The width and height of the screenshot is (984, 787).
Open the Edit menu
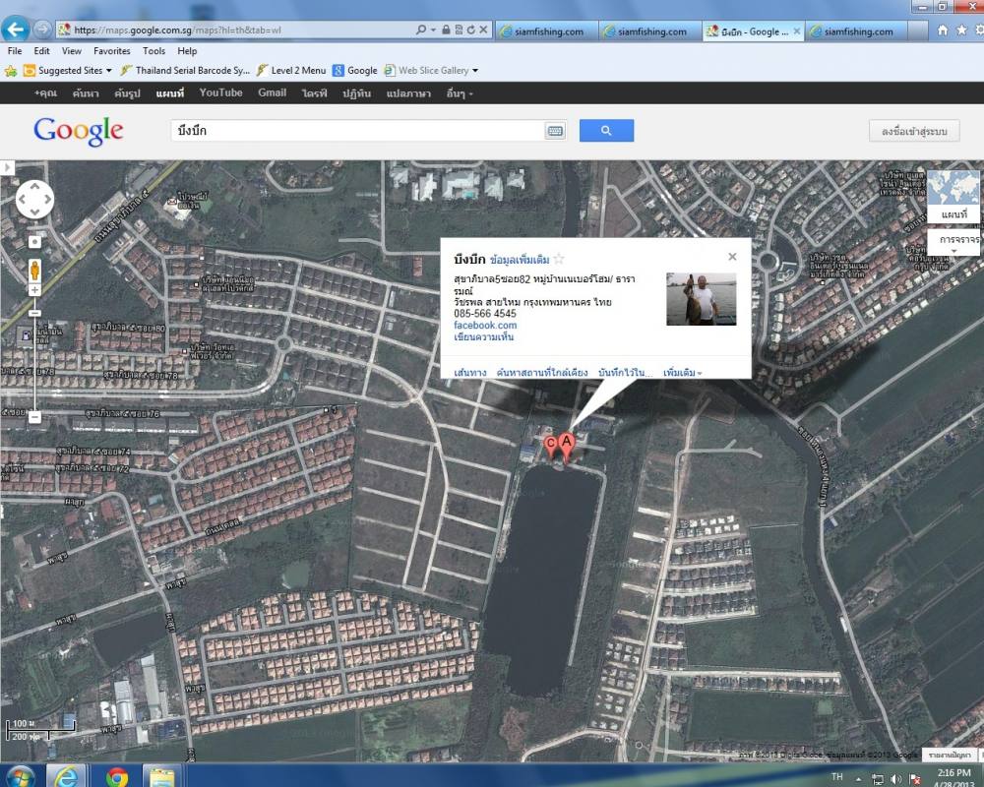(x=42, y=51)
